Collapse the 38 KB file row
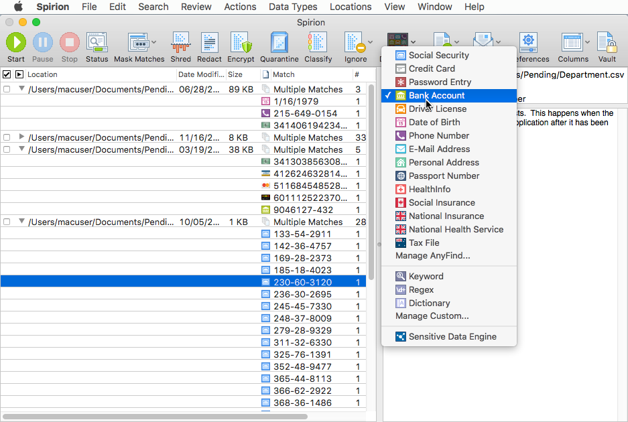Viewport: 628px width, 422px height. tap(21, 149)
